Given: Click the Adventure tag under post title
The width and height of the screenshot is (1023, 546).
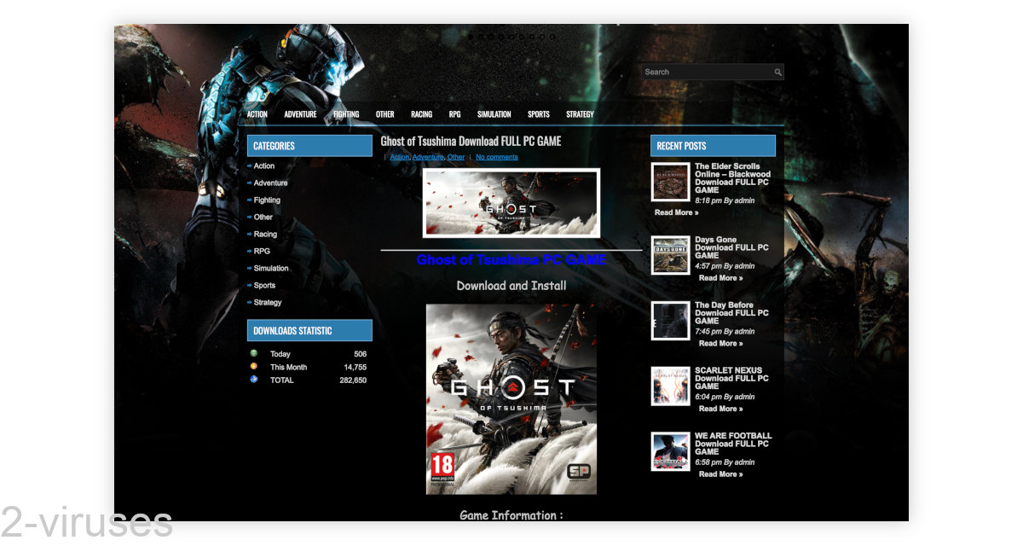Looking at the screenshot, I should 428,157.
